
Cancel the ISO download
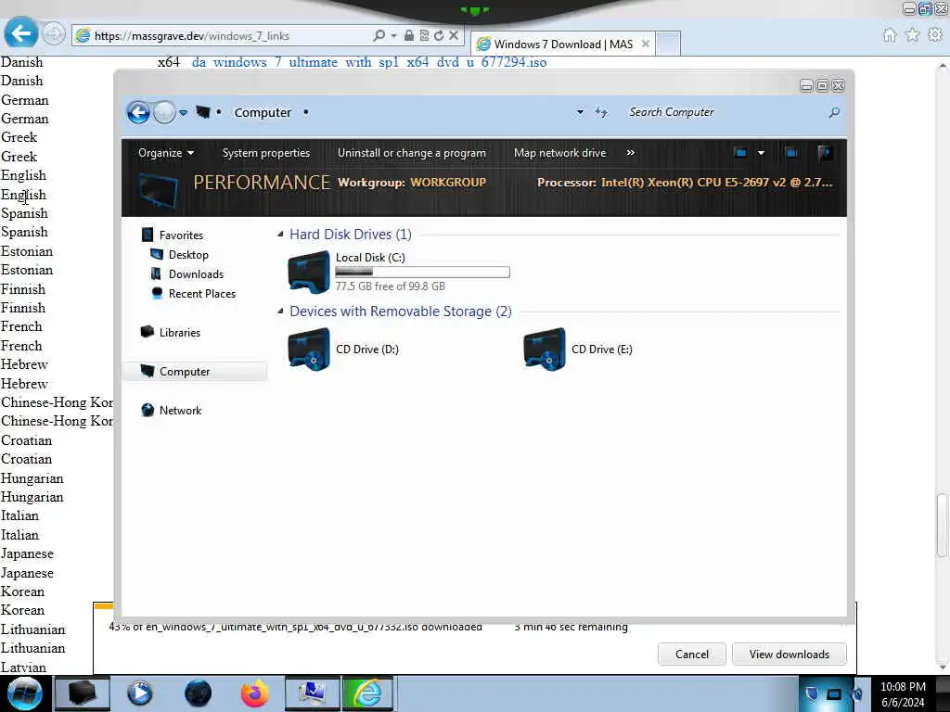[691, 655]
